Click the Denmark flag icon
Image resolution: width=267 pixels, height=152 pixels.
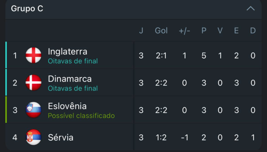point(33,83)
